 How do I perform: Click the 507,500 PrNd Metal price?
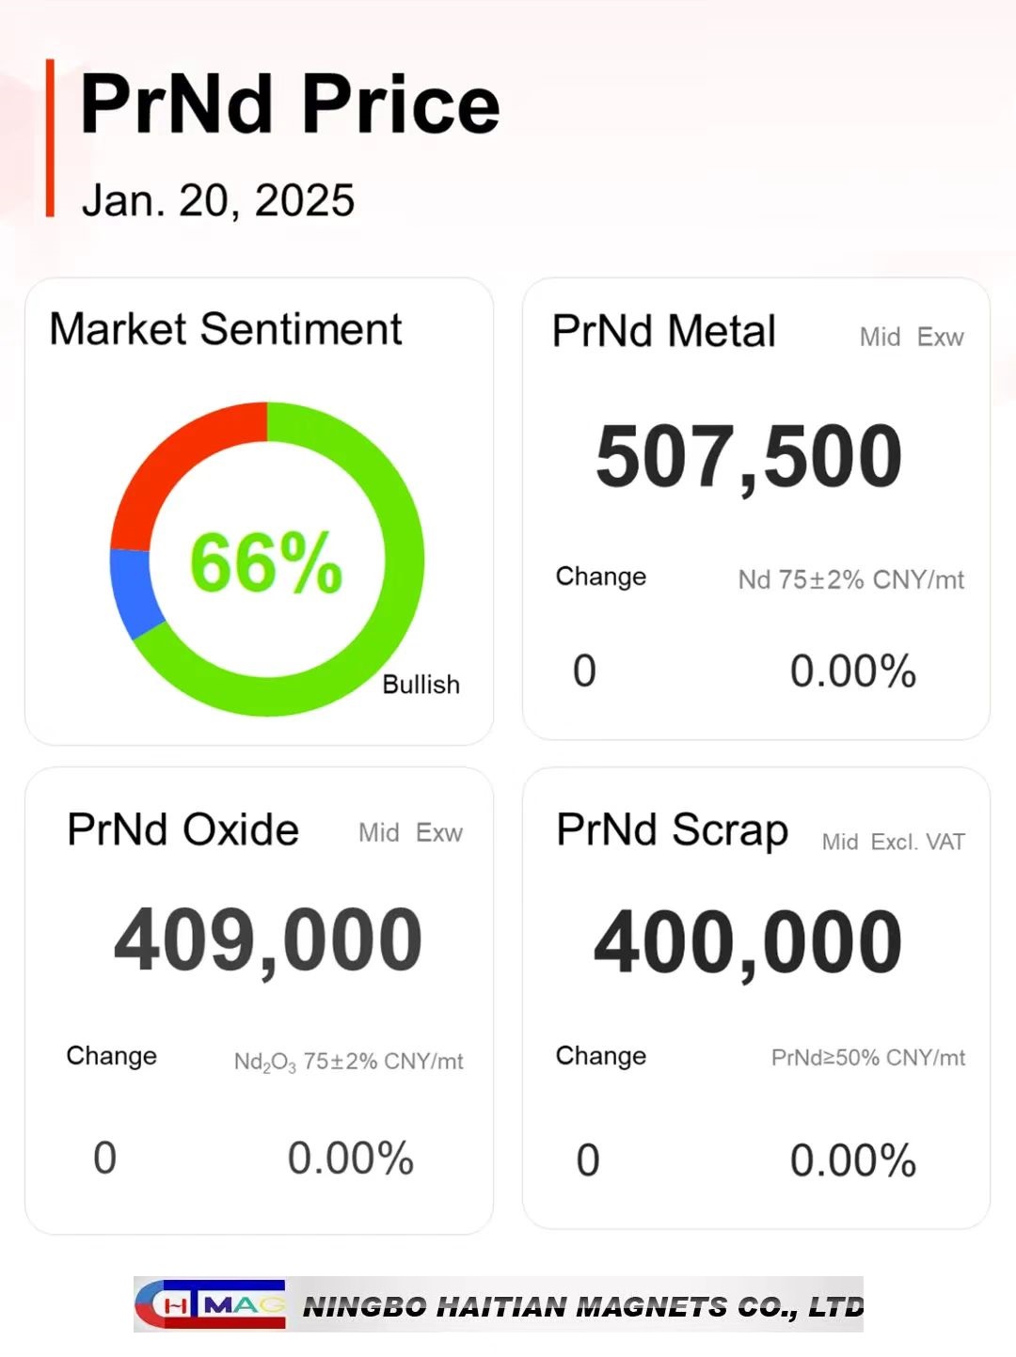[749, 457]
